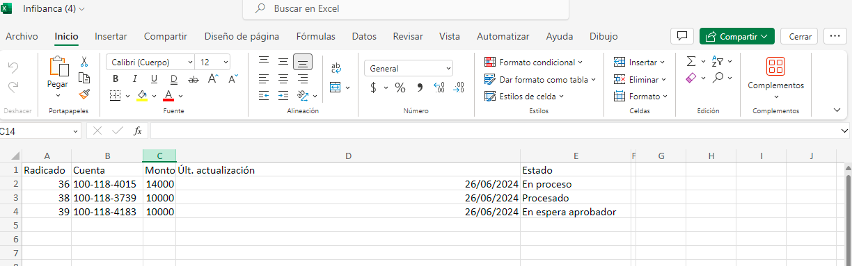The height and width of the screenshot is (266, 852).
Task: Click the AutoSum sigma icon
Action: pyautogui.click(x=691, y=62)
